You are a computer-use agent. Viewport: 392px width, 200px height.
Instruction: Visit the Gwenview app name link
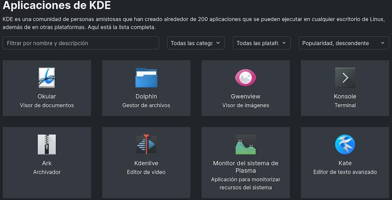(246, 97)
